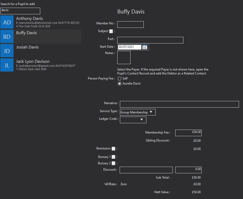
Task: Tick the Subject checkbox
Action: click(111, 31)
